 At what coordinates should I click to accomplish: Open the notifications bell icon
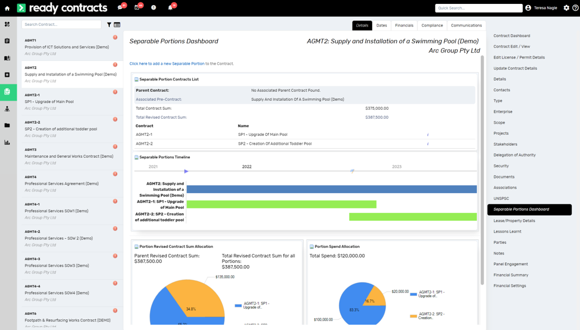(170, 7)
